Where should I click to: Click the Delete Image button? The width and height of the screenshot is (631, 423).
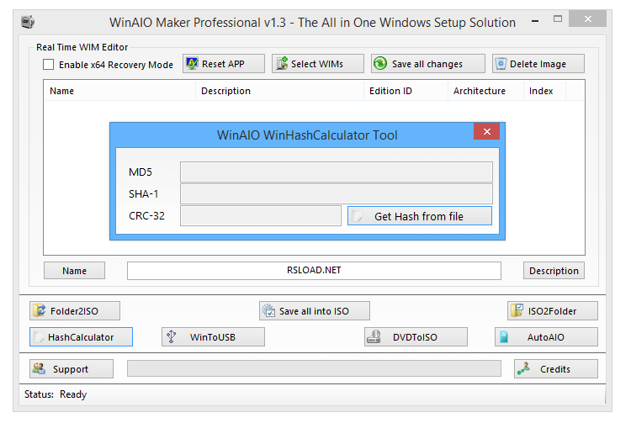(538, 64)
